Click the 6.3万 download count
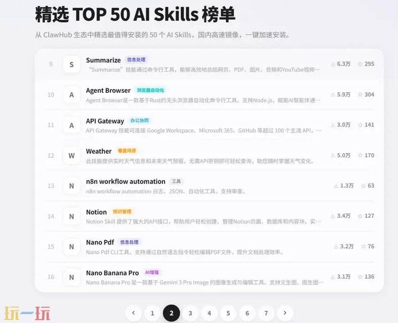 (344, 64)
